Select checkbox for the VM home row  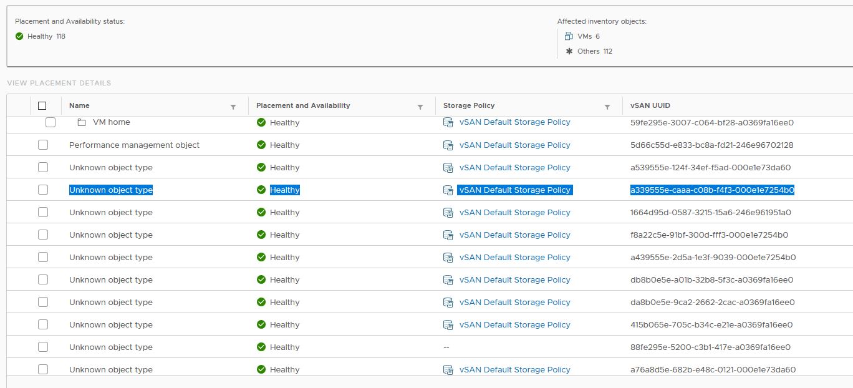pos(51,122)
